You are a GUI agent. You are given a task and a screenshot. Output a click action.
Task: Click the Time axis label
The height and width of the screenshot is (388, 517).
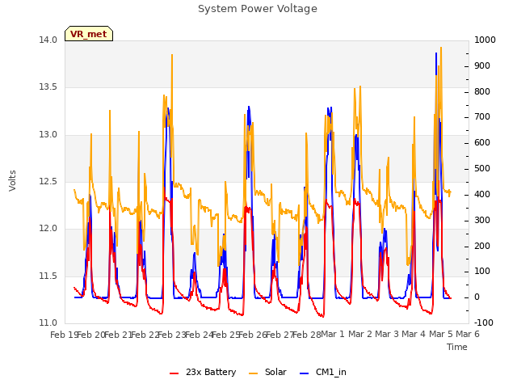coord(457,347)
